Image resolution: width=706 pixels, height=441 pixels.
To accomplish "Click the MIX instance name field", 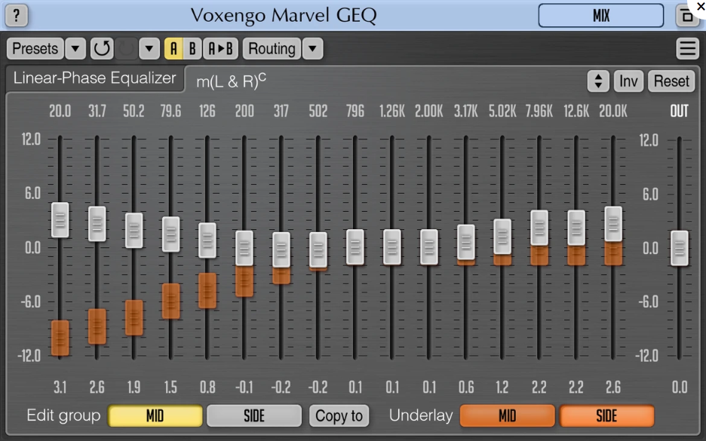I will [601, 16].
